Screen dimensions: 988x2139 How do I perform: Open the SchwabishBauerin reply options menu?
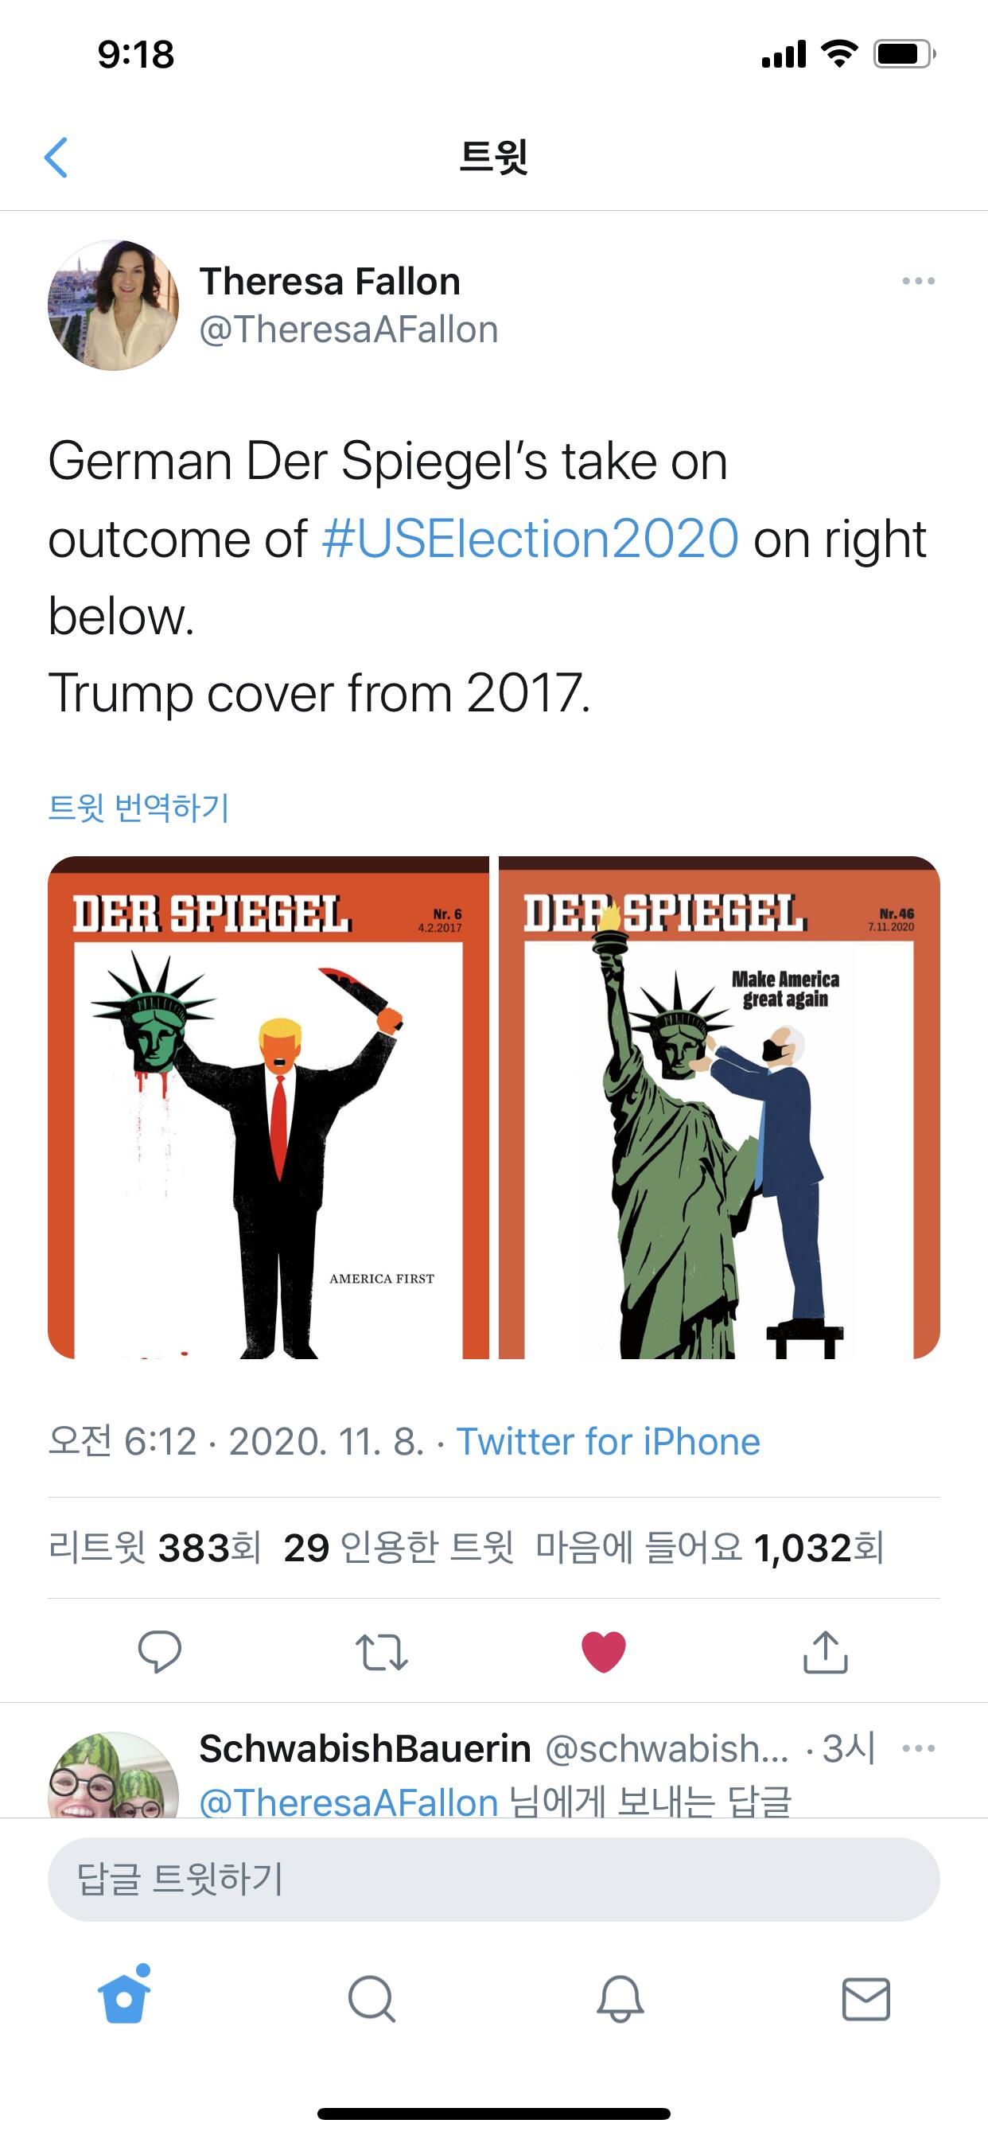[918, 1748]
